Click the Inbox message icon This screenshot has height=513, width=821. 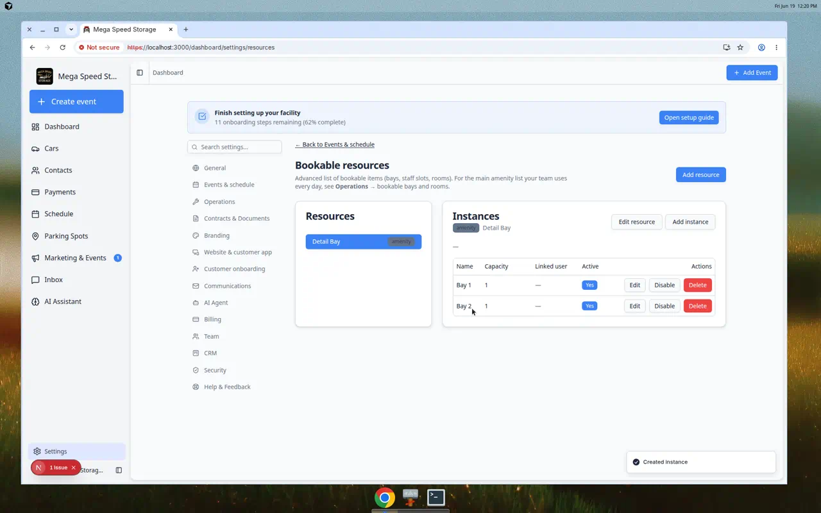pos(35,280)
